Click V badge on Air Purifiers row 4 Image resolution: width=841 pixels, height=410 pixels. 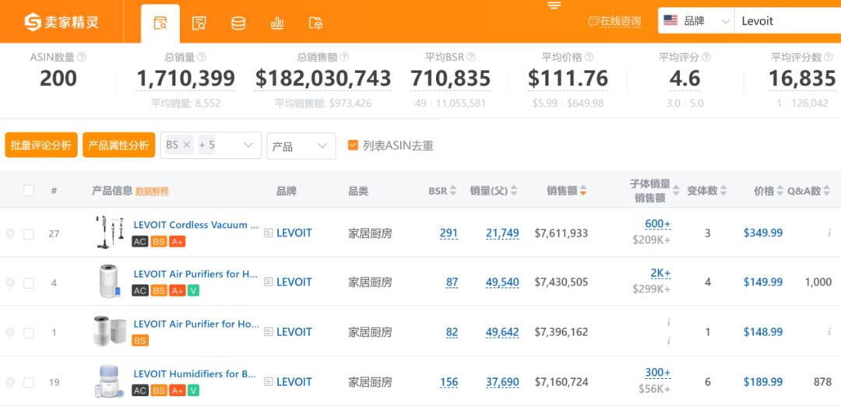point(194,290)
